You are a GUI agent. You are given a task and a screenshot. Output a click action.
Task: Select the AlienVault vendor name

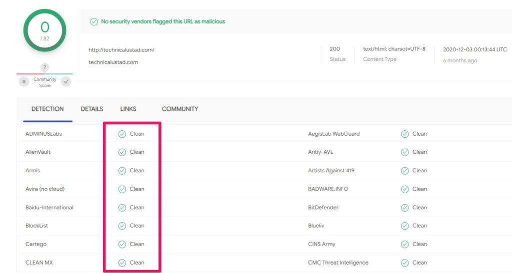coord(38,152)
